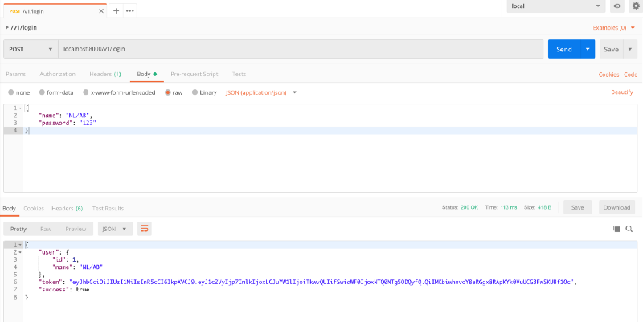This screenshot has width=643, height=322.
Task: Switch to the Params tab
Action: coord(15,74)
